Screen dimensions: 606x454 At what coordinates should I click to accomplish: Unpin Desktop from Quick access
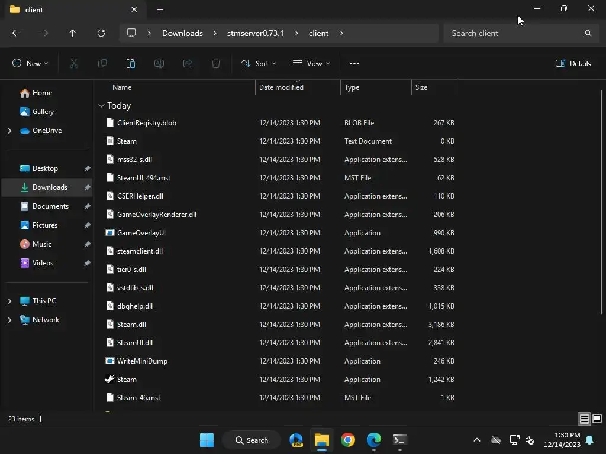88,168
